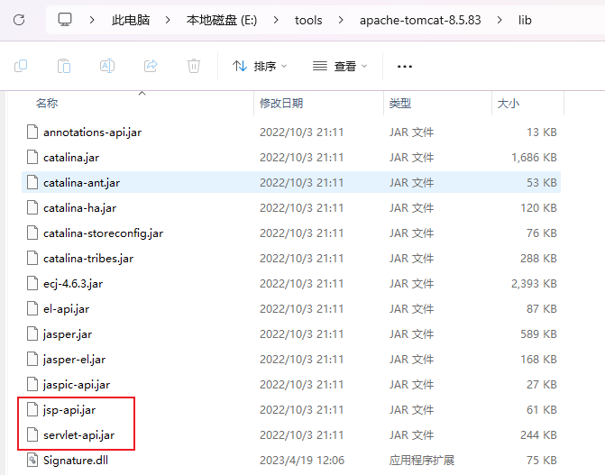Viewport: 605px width, 475px height.
Task: Click the Delete trash icon in the toolbar
Action: [194, 66]
